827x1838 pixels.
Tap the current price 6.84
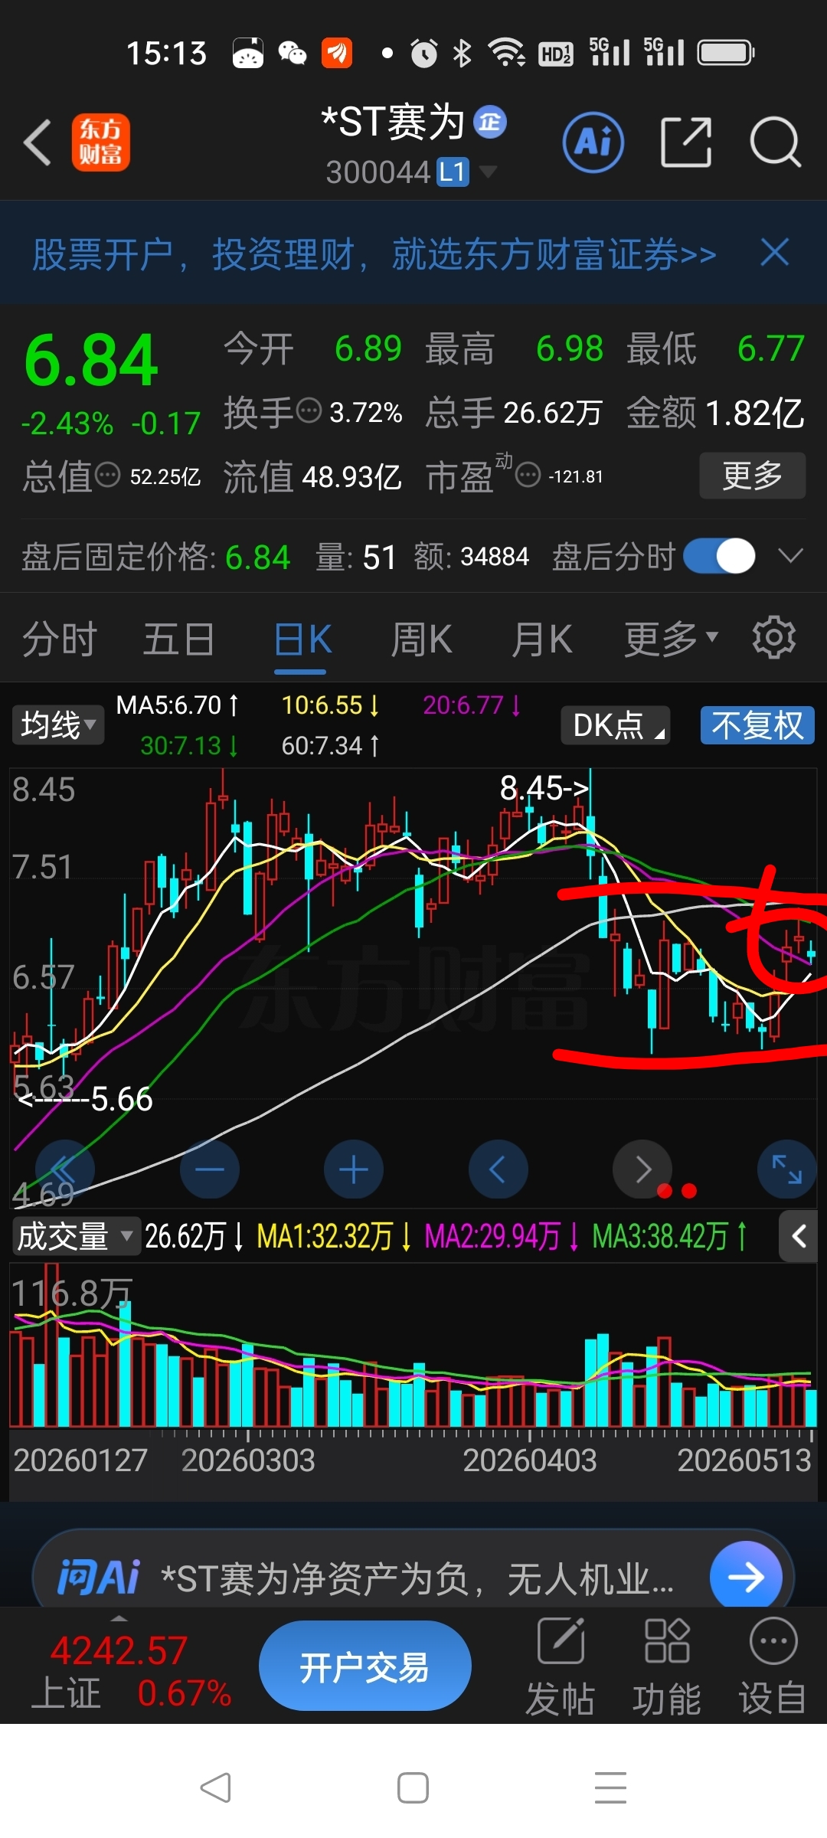tap(91, 360)
